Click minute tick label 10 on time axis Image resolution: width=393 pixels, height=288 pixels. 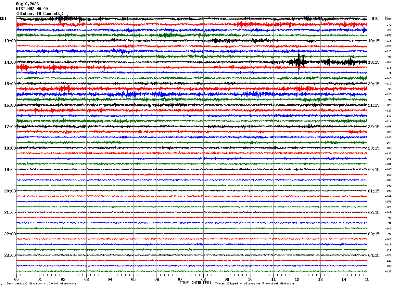click(250, 279)
